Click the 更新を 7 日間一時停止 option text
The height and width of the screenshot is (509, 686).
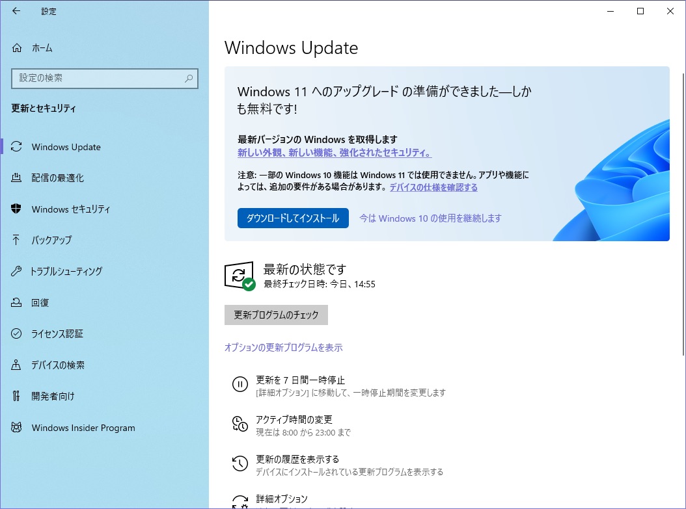pos(301,380)
